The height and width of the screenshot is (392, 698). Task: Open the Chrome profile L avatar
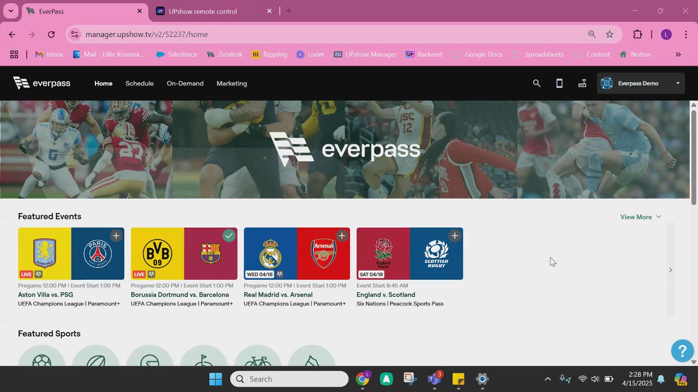click(666, 34)
